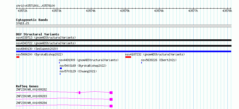Open the nsv4491909 (gnomADStructuralVariants) label
This screenshot has width=239, height=109.
point(89,60)
